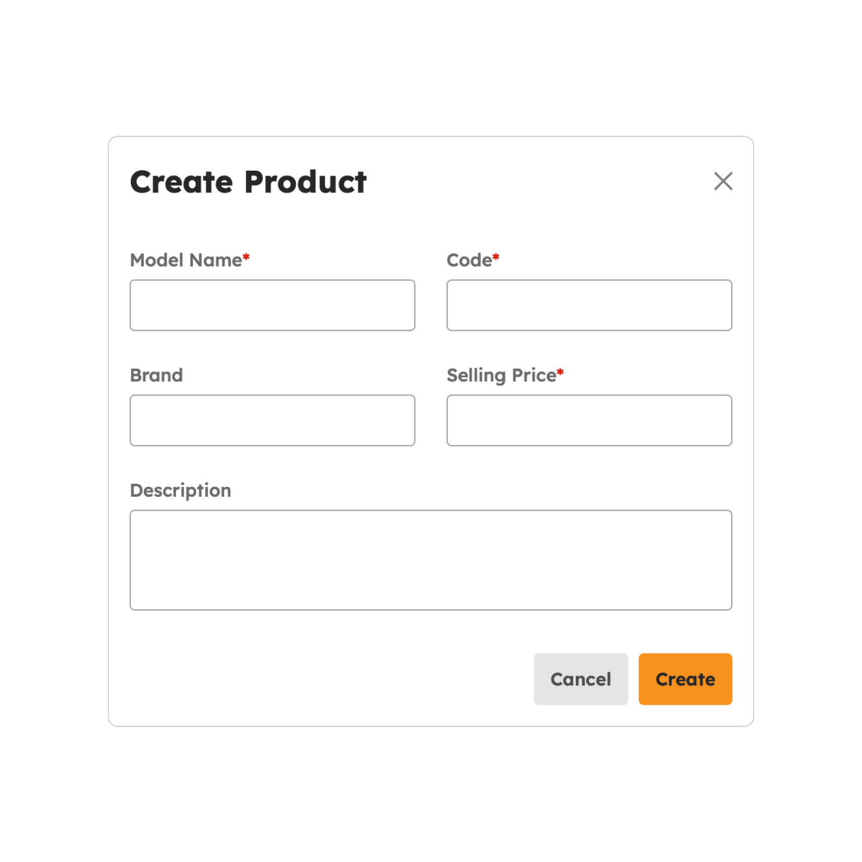Click the blank backdrop above the dialog
The image size is (862, 862).
(x=431, y=65)
